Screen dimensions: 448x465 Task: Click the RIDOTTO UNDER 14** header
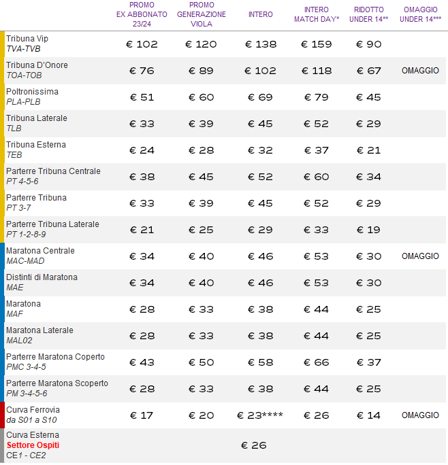tap(368, 14)
